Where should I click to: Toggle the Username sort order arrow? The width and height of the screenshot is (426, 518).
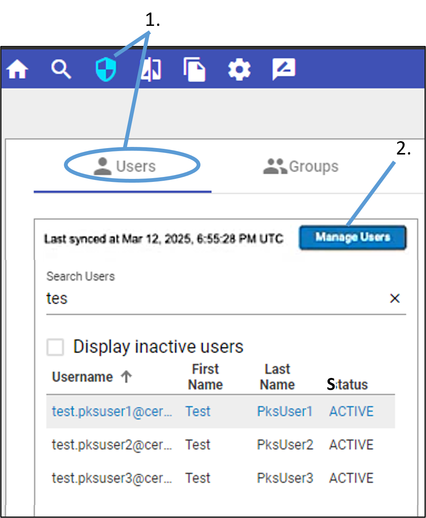click(126, 376)
